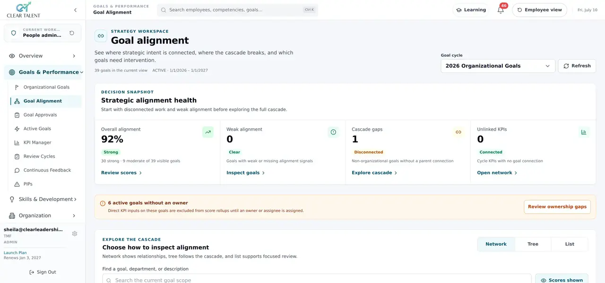The image size is (605, 283).
Task: Click the bar chart icon in Unlinked KPIs
Action: 584,132
